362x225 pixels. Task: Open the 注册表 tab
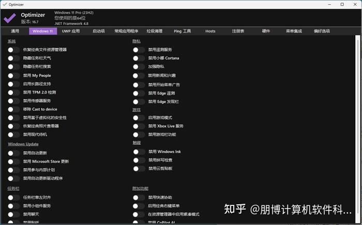click(238, 31)
